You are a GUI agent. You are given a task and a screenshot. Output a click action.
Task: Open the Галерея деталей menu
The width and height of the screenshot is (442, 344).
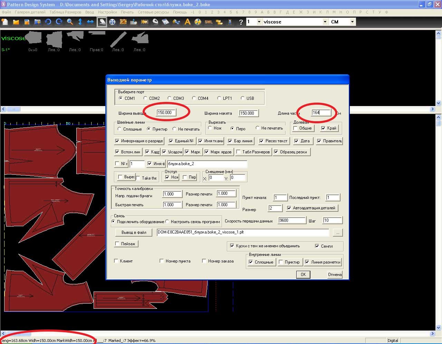click(x=30, y=12)
